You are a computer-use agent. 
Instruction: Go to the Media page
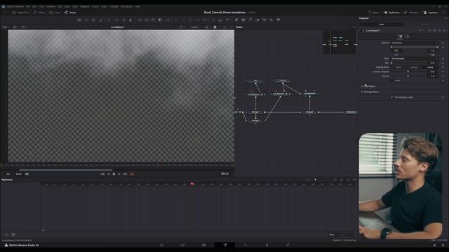[162, 245]
